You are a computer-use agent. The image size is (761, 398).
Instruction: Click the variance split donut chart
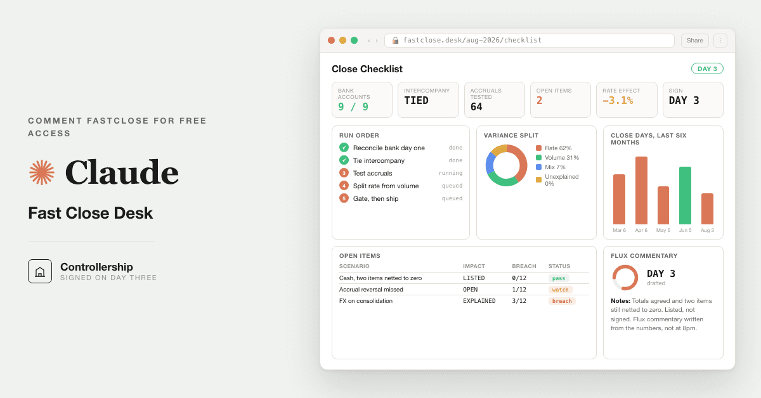tap(506, 165)
